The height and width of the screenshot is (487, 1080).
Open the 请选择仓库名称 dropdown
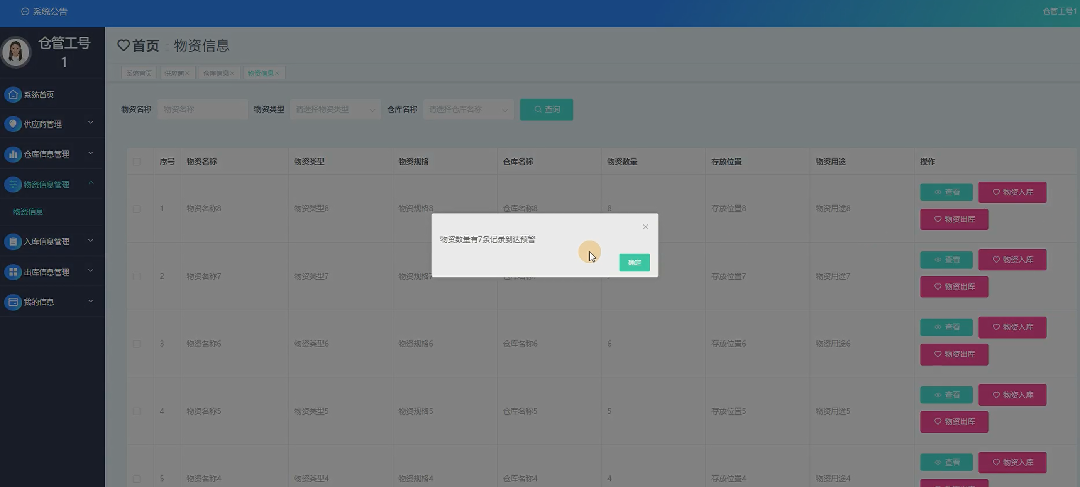(x=468, y=109)
